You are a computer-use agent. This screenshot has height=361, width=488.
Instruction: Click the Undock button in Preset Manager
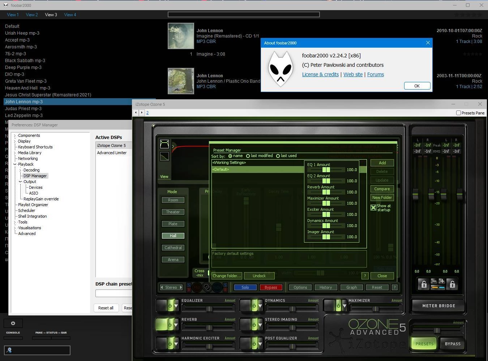(259, 276)
